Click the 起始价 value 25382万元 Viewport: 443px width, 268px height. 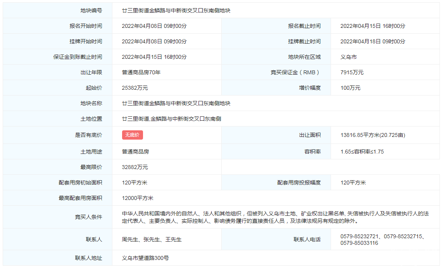135,88
